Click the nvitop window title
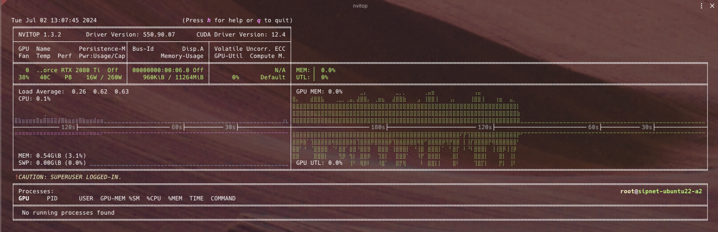Image resolution: width=718 pixels, height=232 pixels. click(360, 6)
